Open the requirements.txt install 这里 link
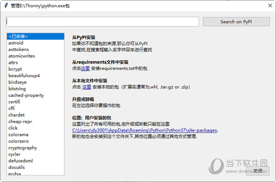The height and width of the screenshot is (182, 276). pyautogui.click(x=85, y=68)
